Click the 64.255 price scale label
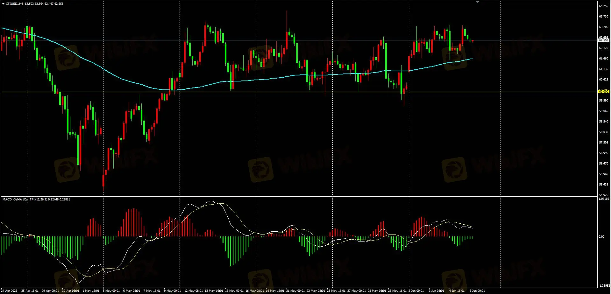Viewport: 611px width, 294px height. (604, 6)
